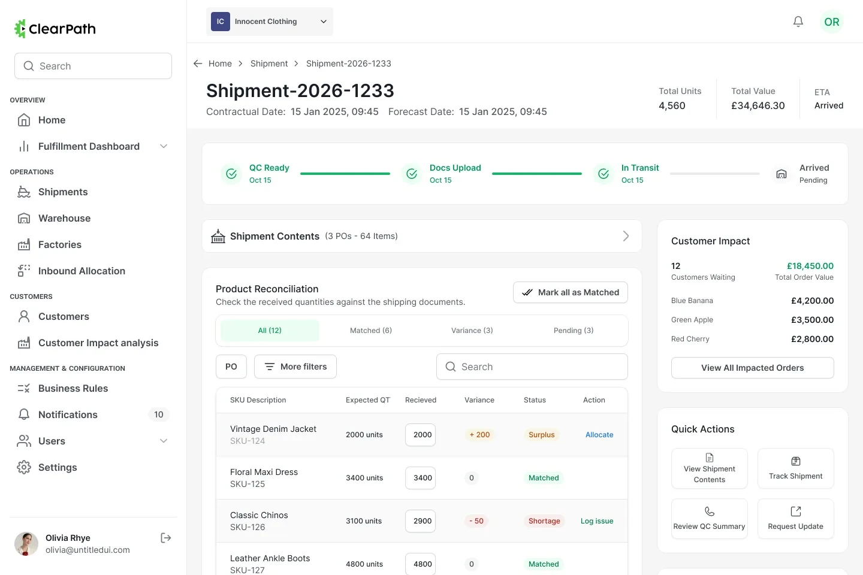This screenshot has width=863, height=575.
Task: Switch to the Matched (6) tab
Action: (371, 331)
